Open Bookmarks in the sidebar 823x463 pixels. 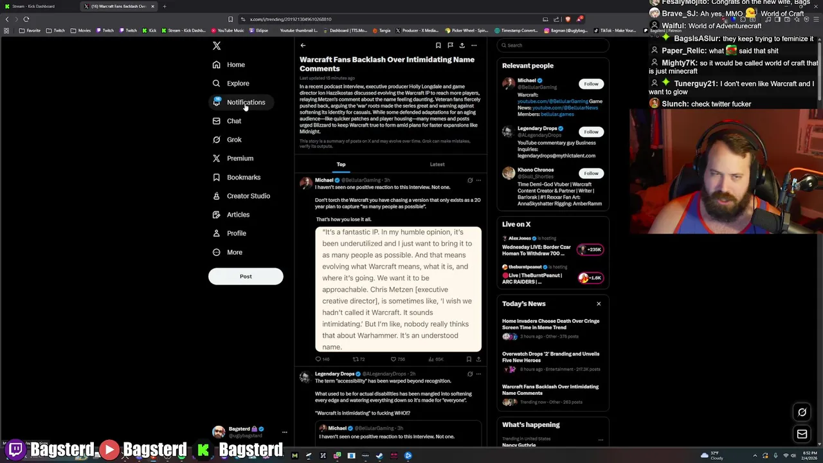pos(237,177)
